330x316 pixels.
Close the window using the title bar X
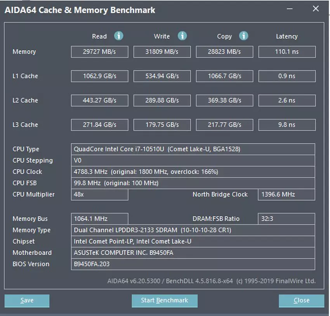click(x=316, y=9)
